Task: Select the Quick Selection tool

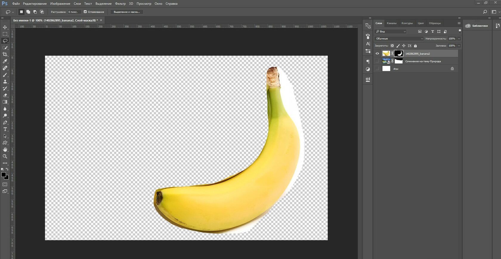Action: pos(5,48)
